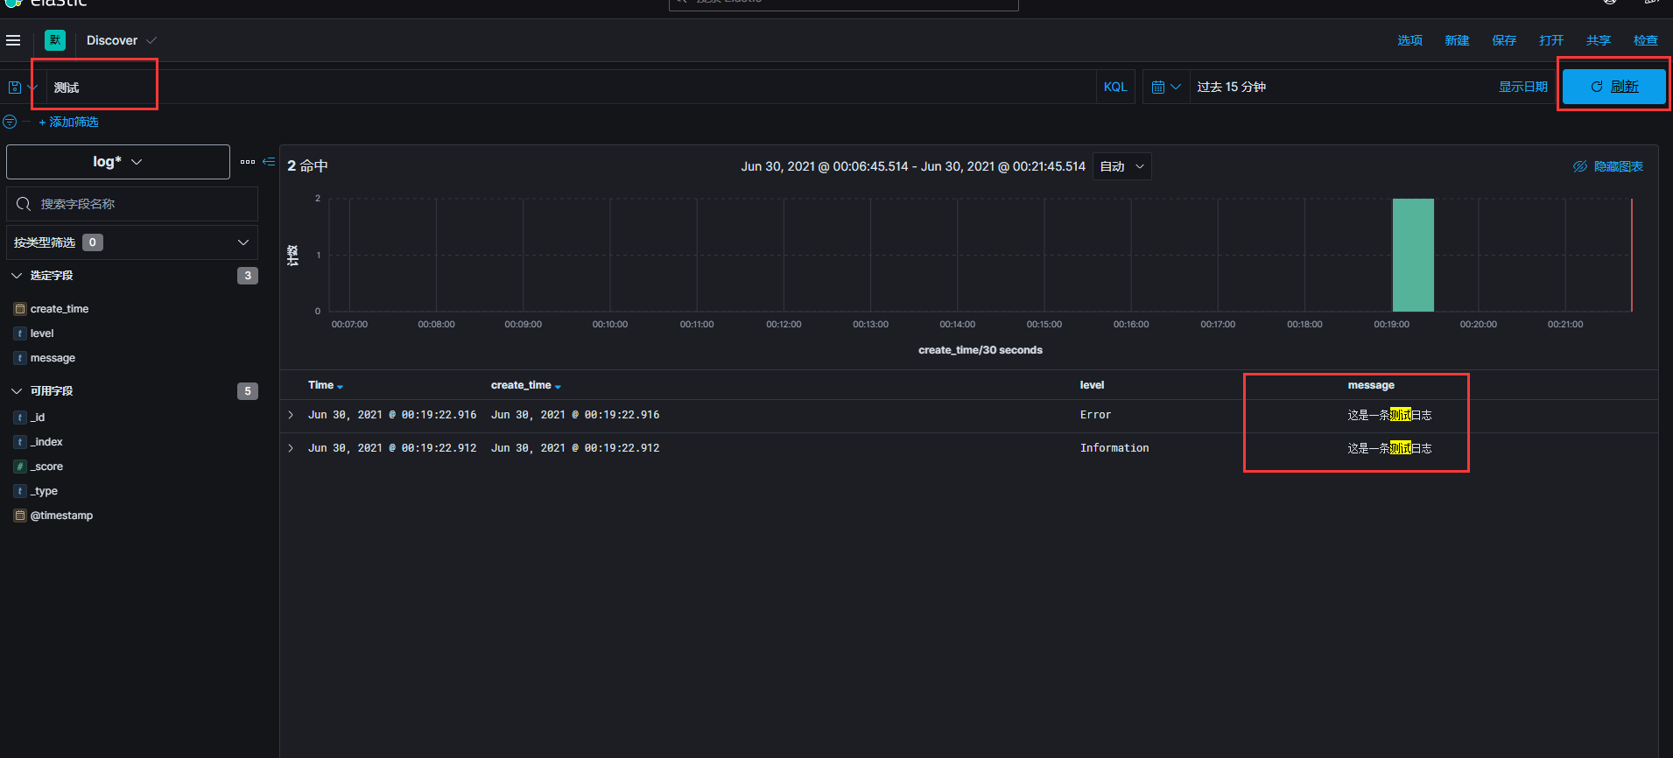Select the _index available field

46,442
